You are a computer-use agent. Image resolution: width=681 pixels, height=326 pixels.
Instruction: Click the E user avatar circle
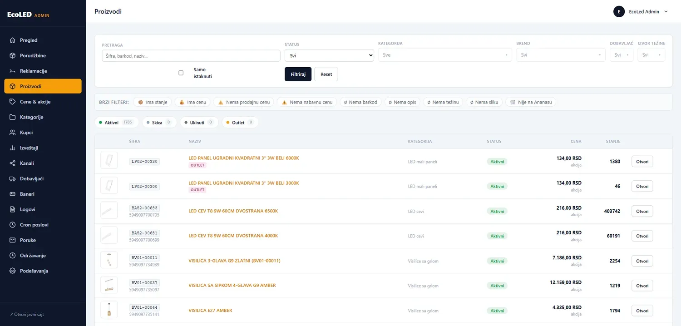pyautogui.click(x=619, y=12)
